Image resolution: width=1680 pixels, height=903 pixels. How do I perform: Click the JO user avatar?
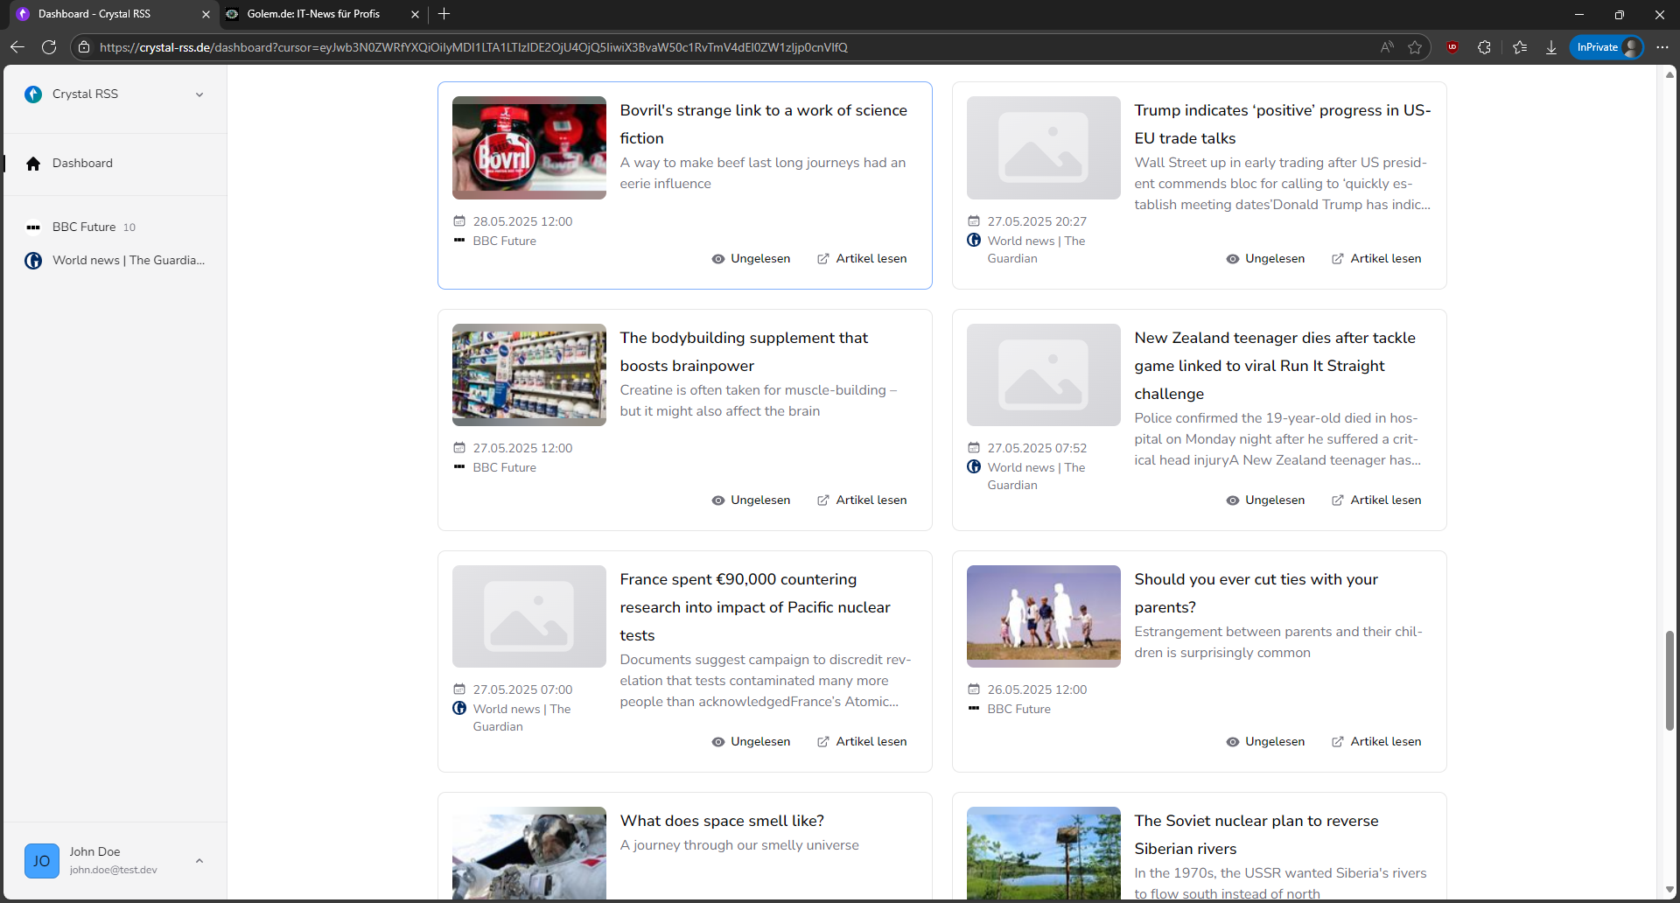click(42, 861)
